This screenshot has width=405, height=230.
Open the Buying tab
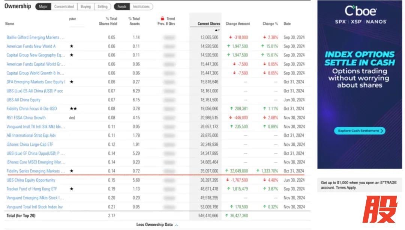85,6
